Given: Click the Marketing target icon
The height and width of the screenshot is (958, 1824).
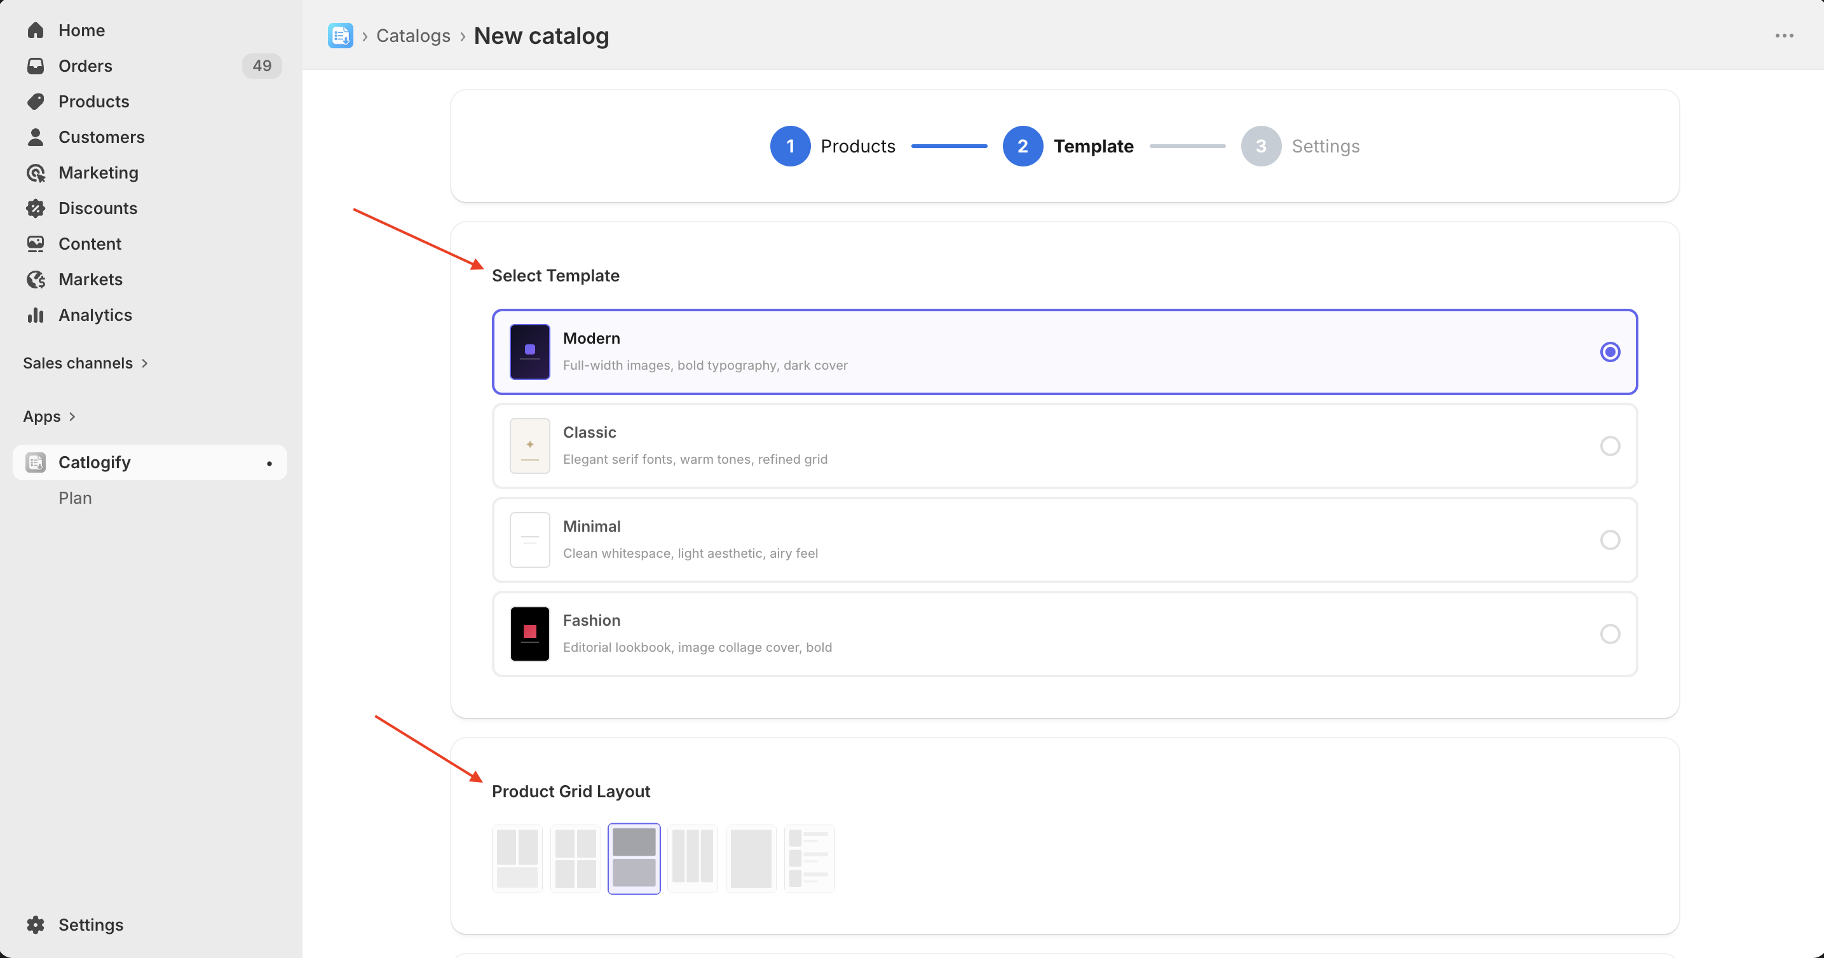Looking at the screenshot, I should [x=36, y=173].
